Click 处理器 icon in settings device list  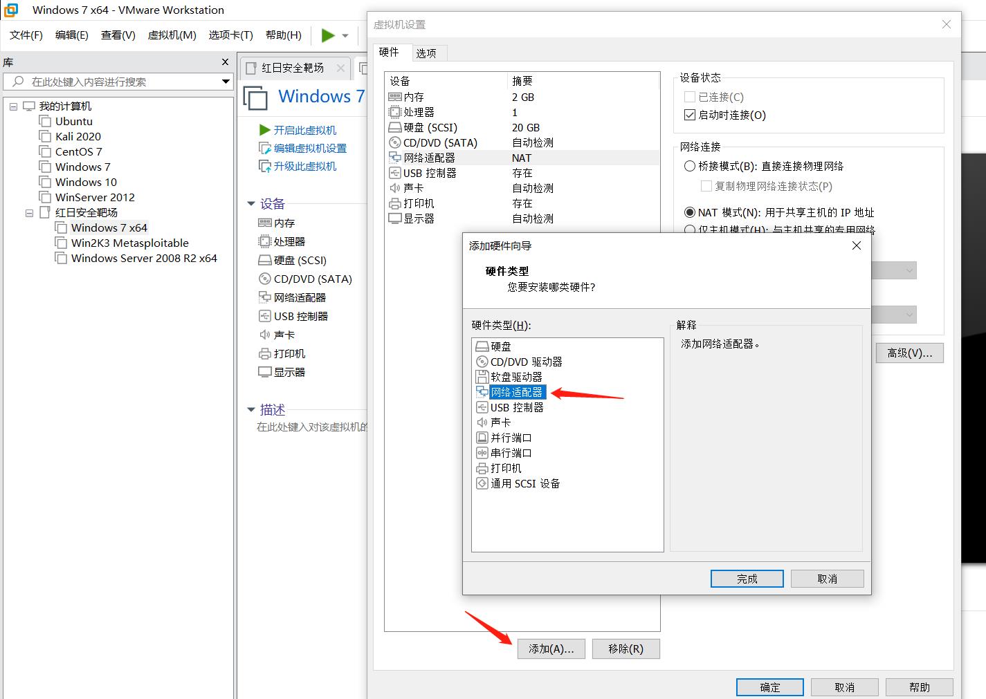click(x=395, y=112)
